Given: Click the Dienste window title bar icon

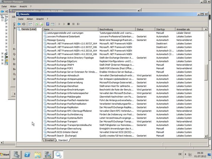Looking at the screenshot, I should [x=18, y=14].
